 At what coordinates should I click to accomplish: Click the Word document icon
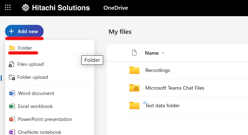[12, 93]
